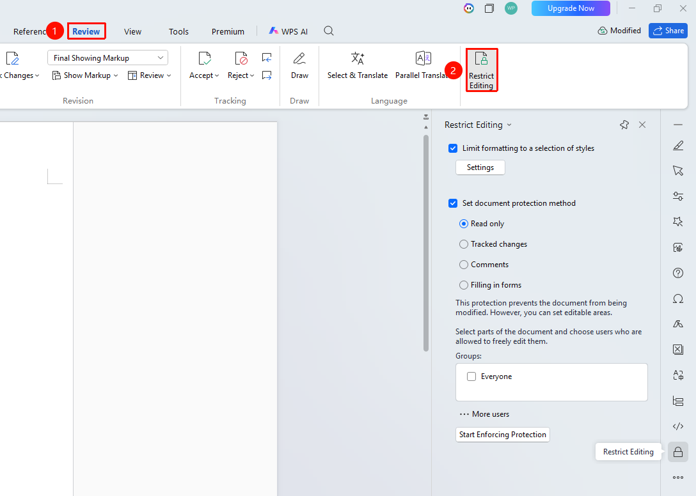Viewport: 696px width, 496px height.
Task: Activate the Draw pen tool
Action: point(299,66)
